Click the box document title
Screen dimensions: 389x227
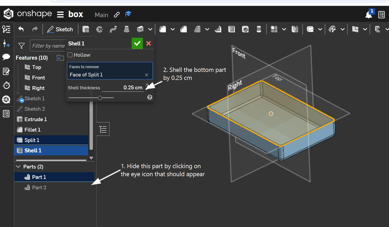pyautogui.click(x=76, y=14)
